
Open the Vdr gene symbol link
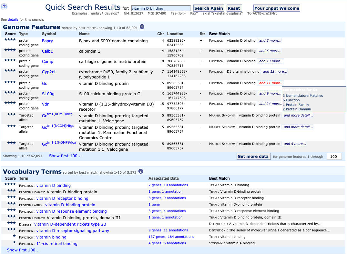[45, 104]
